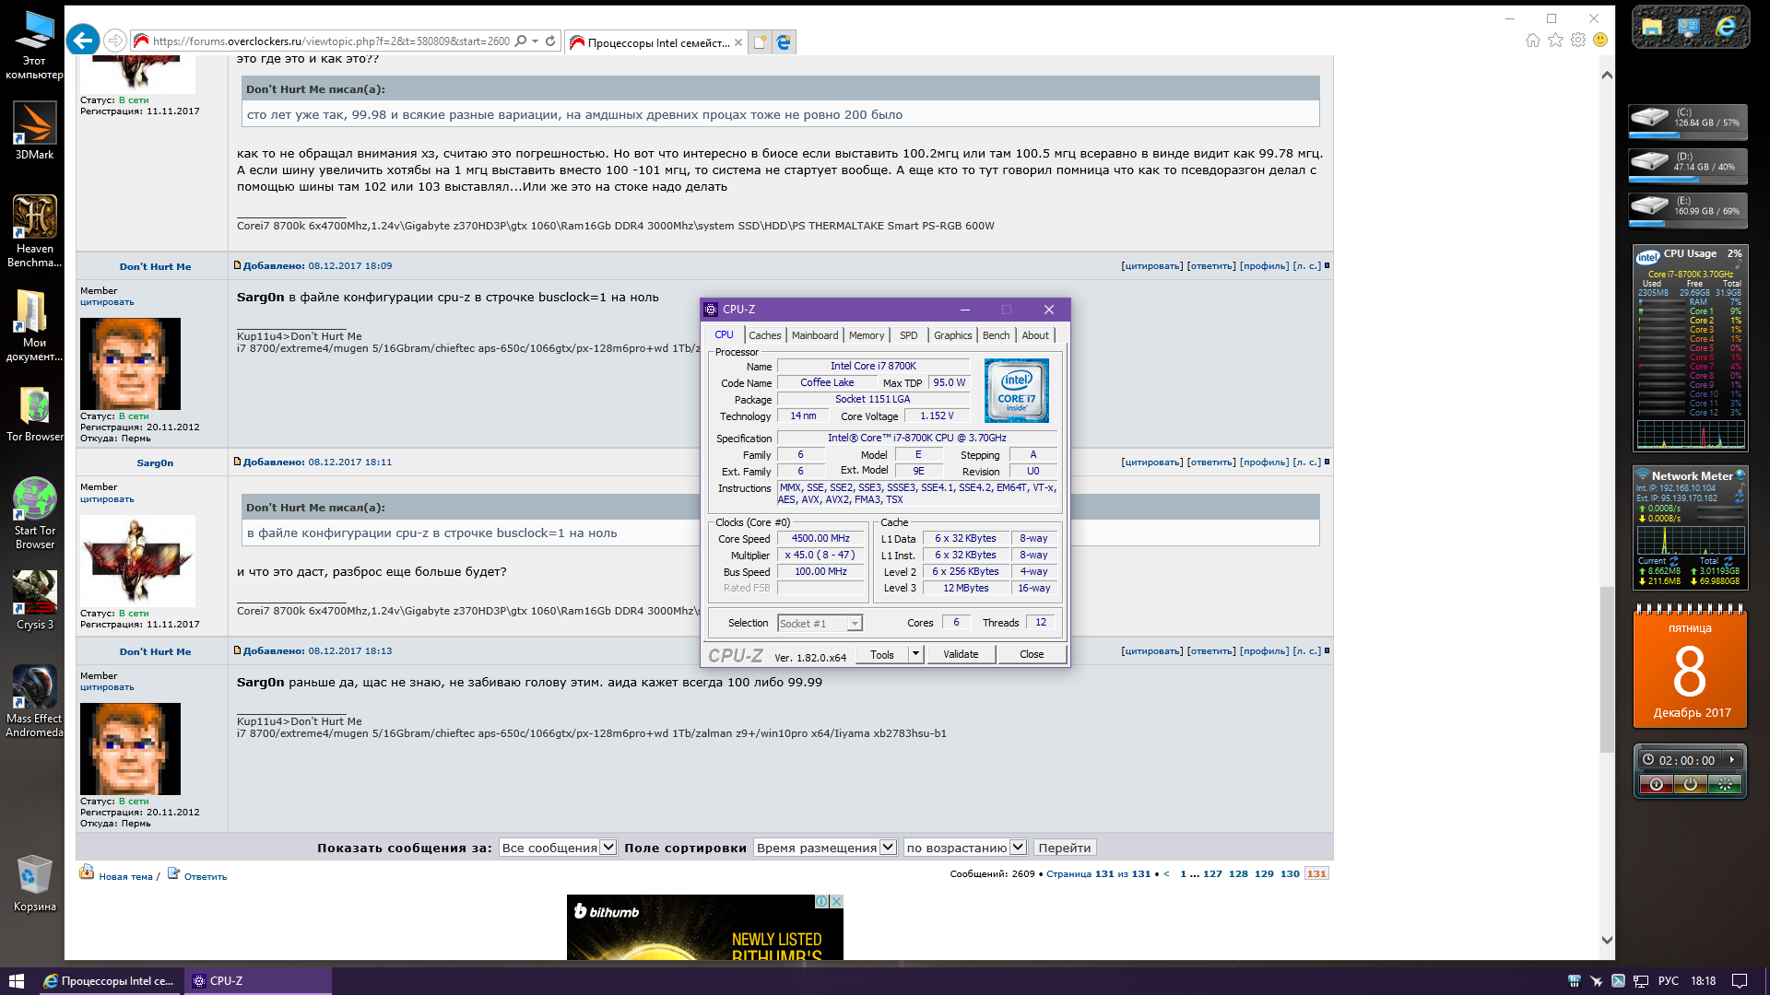Open the browser settings gear

coord(1578,40)
